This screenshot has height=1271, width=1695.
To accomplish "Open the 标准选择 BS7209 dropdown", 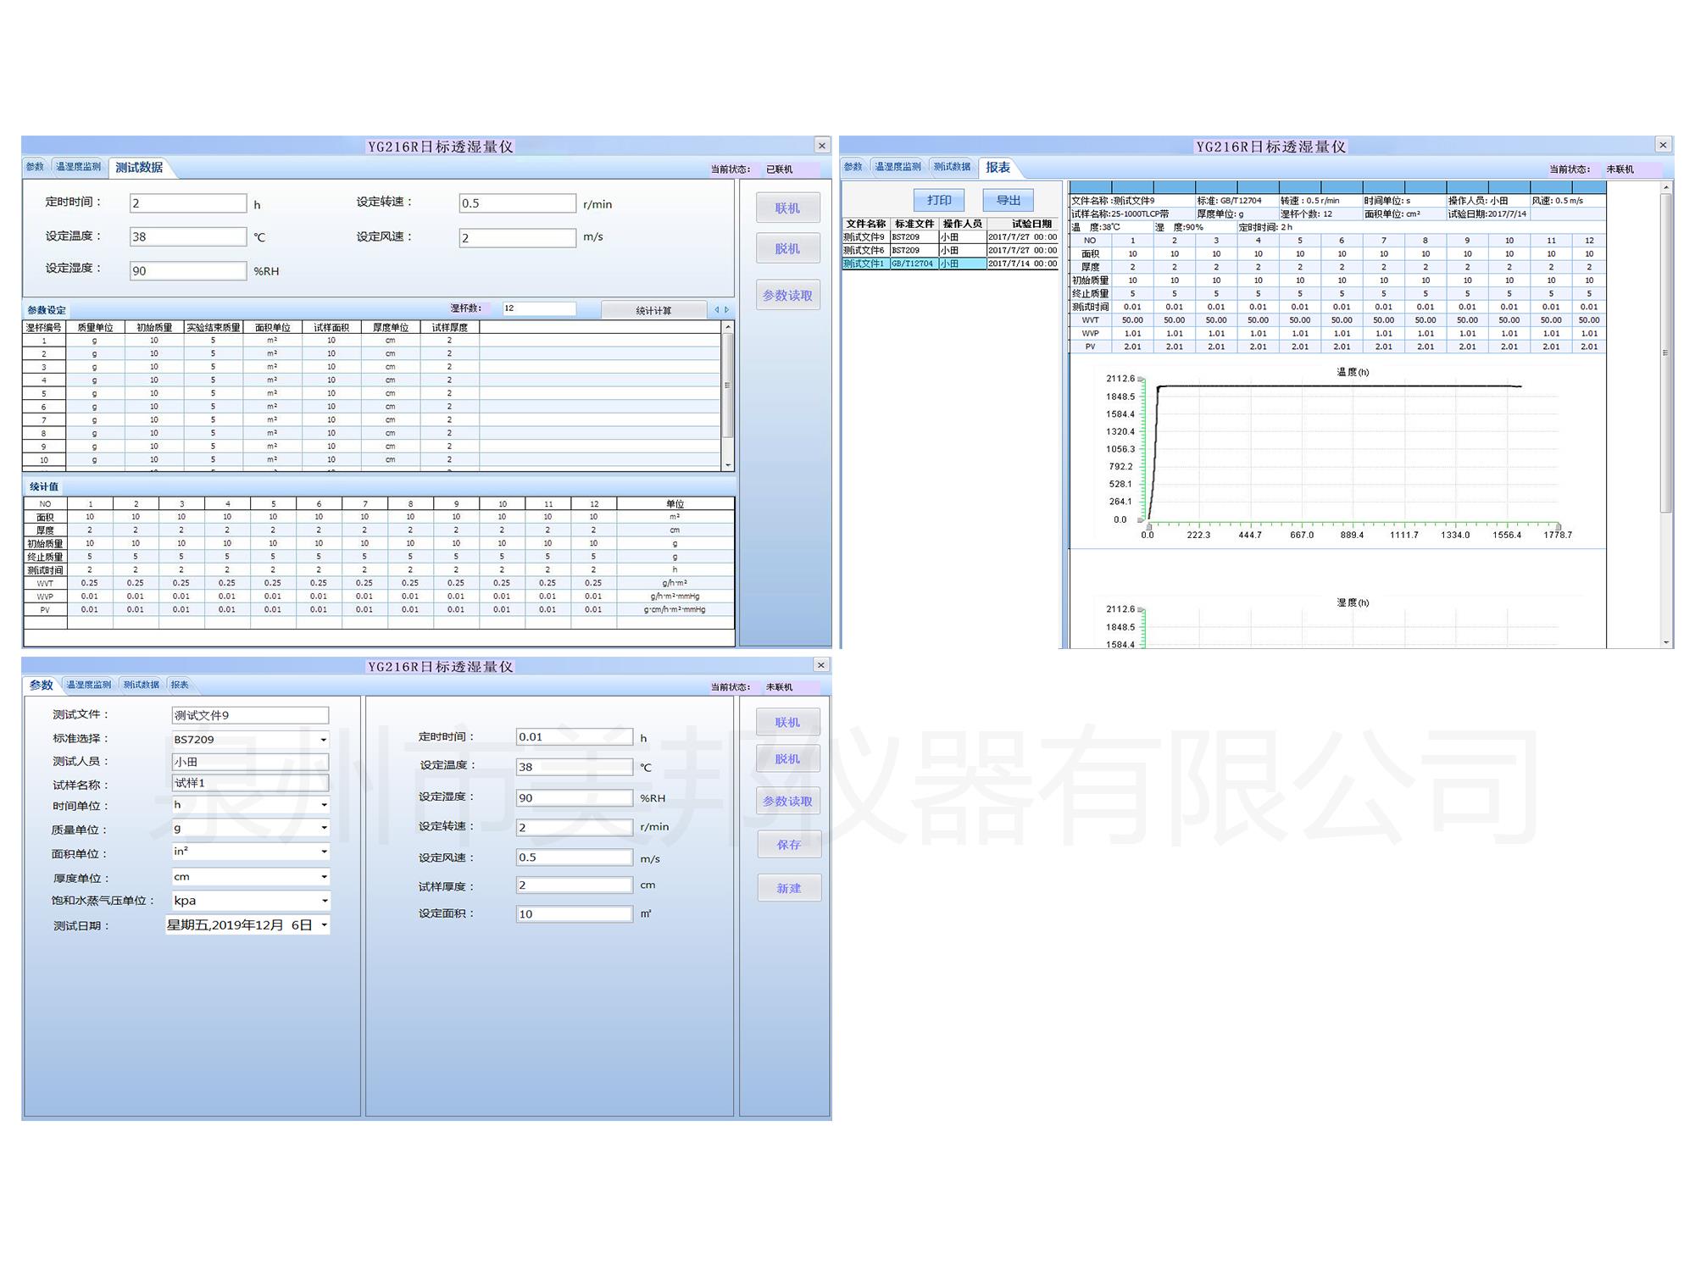I will pos(323,740).
